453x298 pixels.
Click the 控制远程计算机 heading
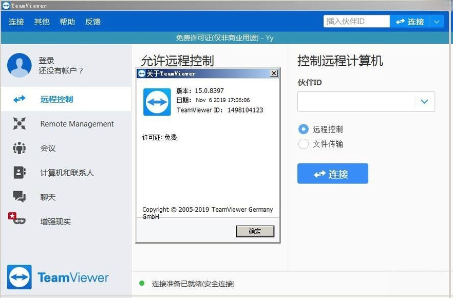pyautogui.click(x=341, y=61)
